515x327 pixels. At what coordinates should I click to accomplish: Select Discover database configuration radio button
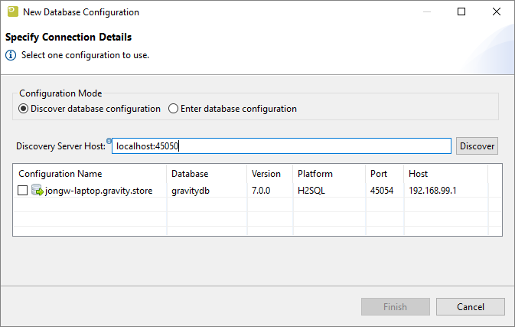(23, 109)
